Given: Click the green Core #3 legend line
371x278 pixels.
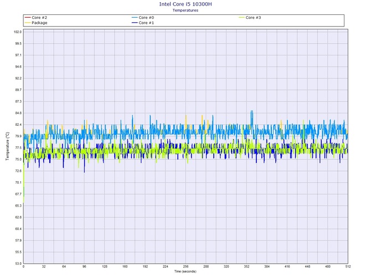Looking at the screenshot, I should pyautogui.click(x=241, y=18).
